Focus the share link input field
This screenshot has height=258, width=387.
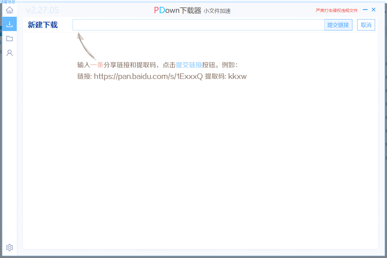[x=198, y=25]
